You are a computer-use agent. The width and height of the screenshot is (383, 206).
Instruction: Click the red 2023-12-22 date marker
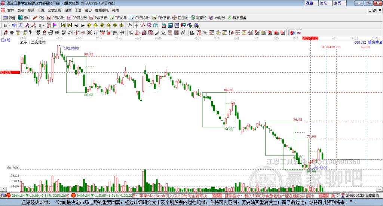click(310, 39)
